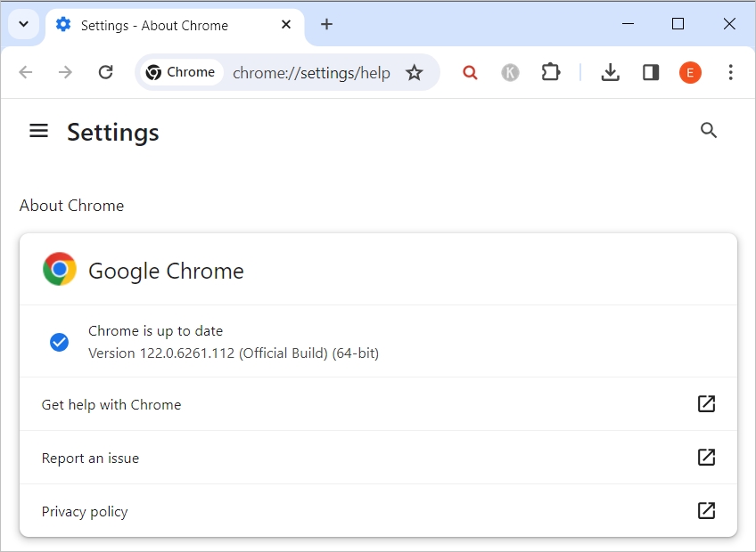The image size is (756, 552).
Task: Open external link icon for Get help
Action: coord(706,403)
